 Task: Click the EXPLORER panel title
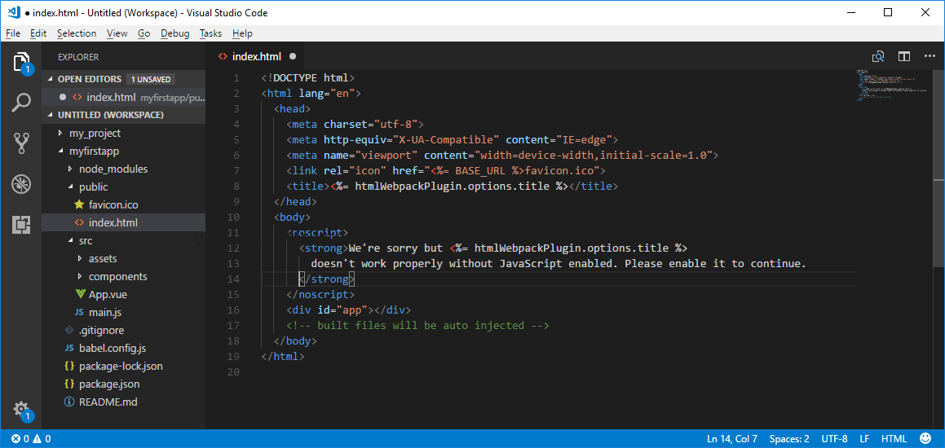pyautogui.click(x=78, y=57)
